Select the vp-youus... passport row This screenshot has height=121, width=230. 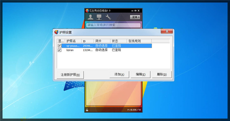(x=104, y=46)
